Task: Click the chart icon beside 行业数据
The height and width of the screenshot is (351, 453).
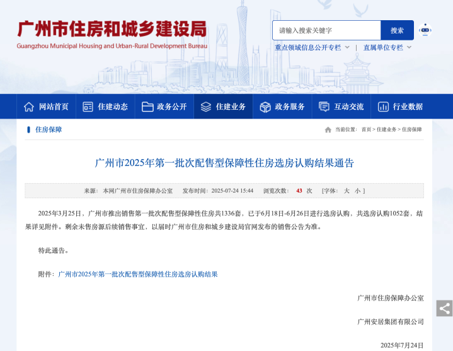Action: (x=383, y=107)
